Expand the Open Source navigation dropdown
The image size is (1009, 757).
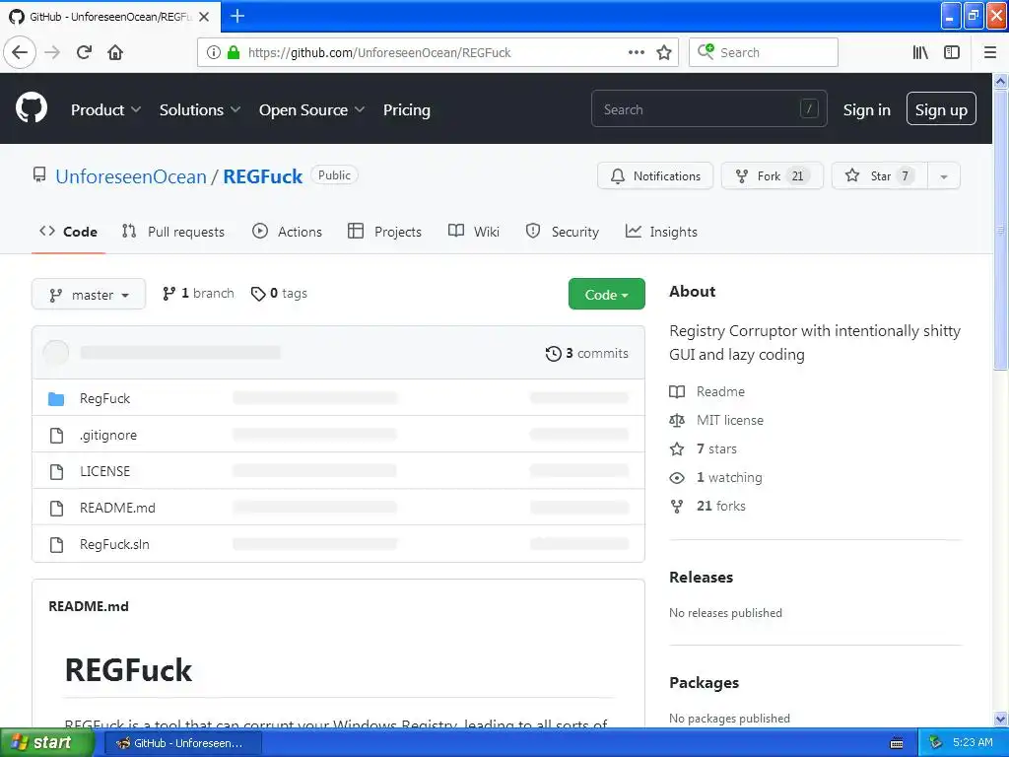pyautogui.click(x=312, y=110)
